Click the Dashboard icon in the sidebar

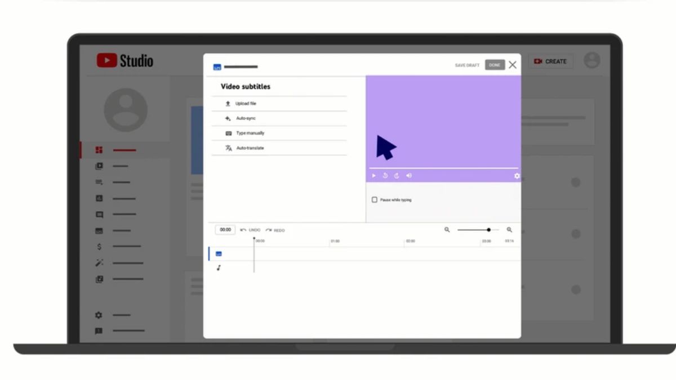(x=98, y=150)
